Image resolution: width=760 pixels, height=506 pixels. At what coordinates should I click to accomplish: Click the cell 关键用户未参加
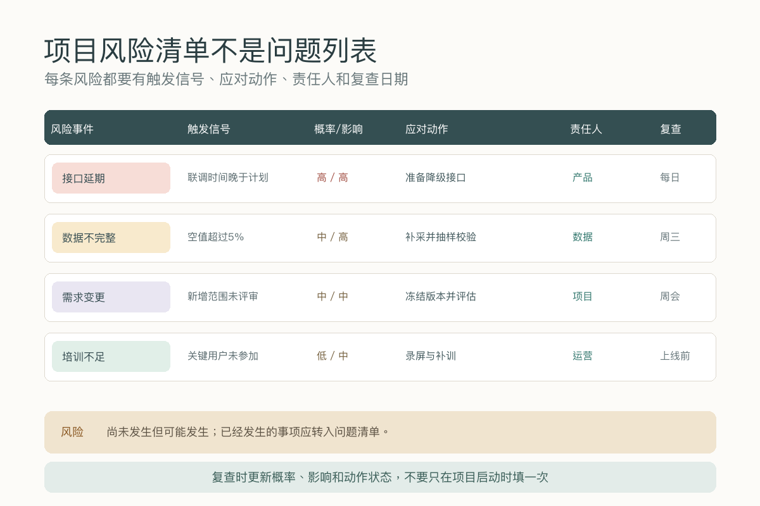pos(223,356)
